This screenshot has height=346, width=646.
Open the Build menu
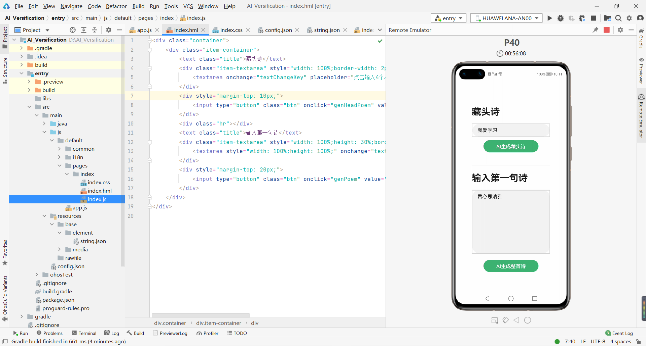point(138,6)
